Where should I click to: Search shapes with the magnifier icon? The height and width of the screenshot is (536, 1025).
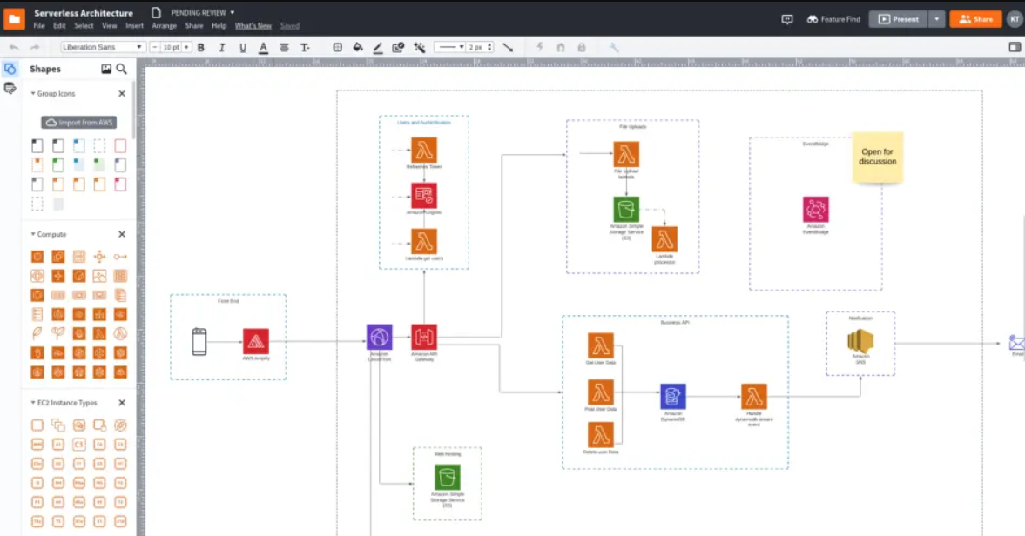122,69
